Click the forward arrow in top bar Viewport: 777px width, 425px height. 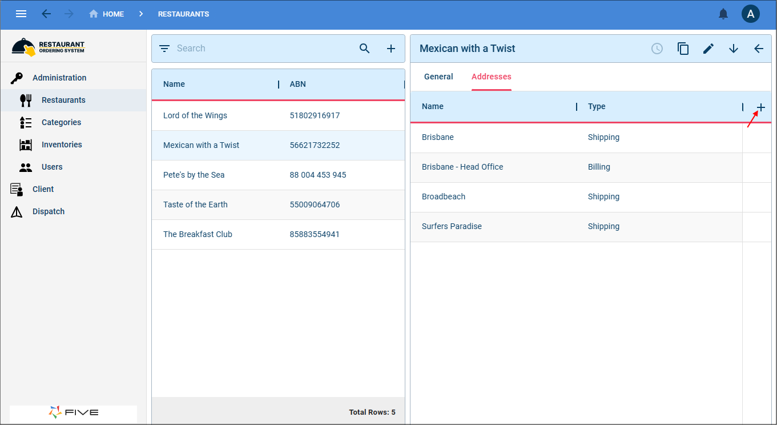pos(69,14)
